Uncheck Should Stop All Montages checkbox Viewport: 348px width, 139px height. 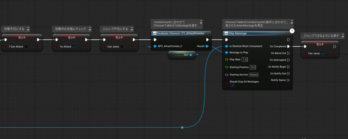click(x=233, y=86)
